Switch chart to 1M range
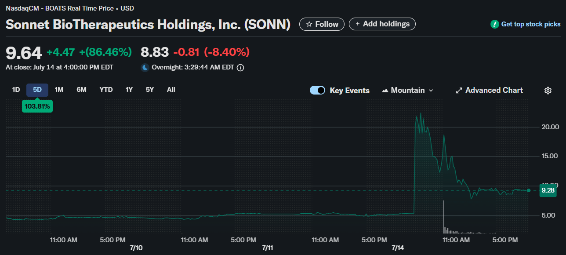 click(59, 90)
